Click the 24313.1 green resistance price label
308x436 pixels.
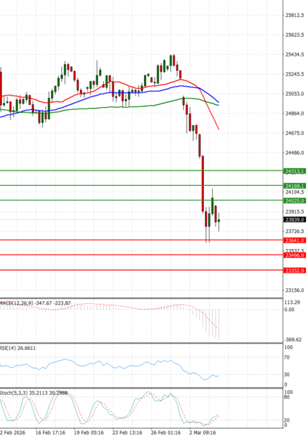click(295, 170)
